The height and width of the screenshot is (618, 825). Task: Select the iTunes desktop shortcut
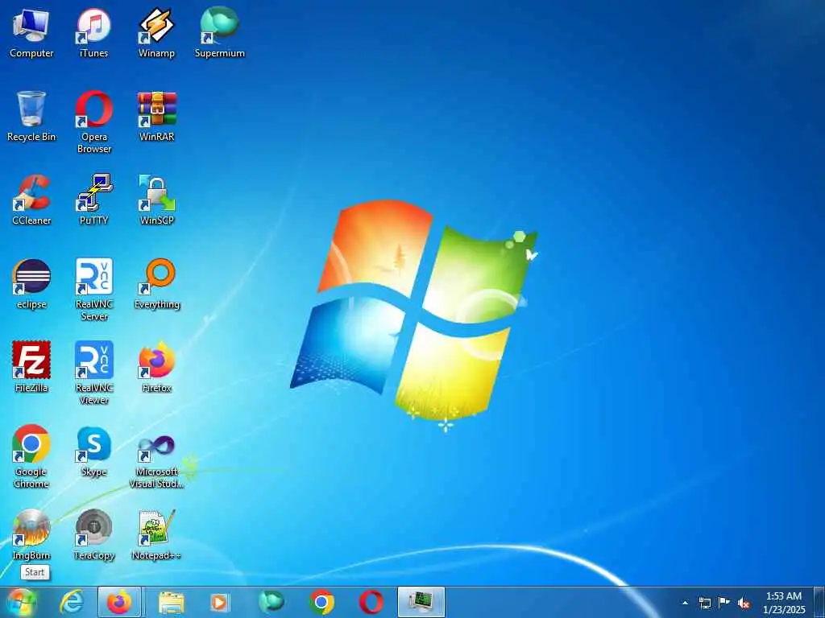coord(93,32)
